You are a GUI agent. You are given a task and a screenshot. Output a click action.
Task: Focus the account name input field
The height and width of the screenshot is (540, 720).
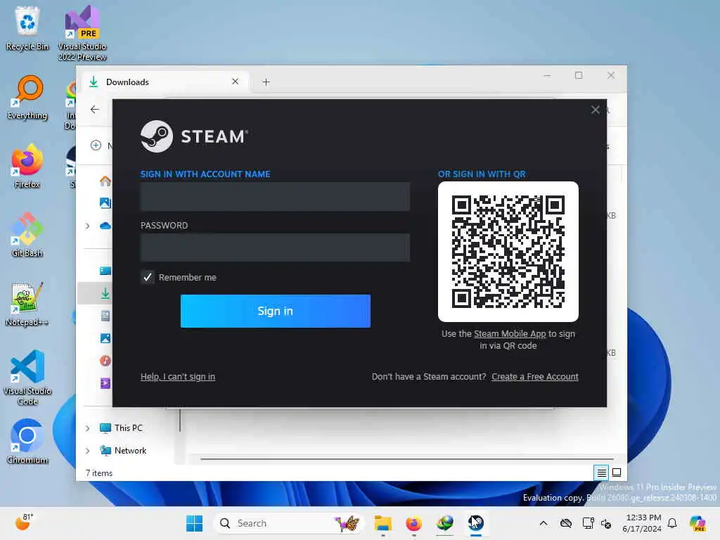(275, 197)
